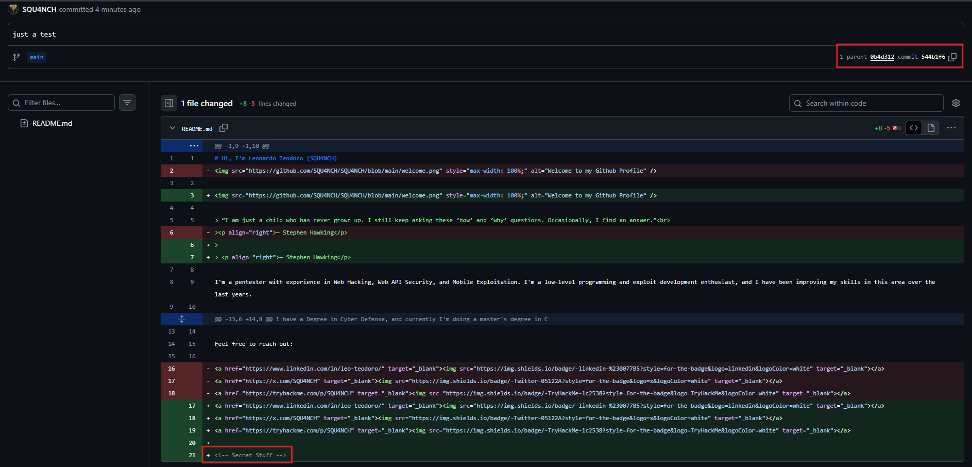Viewport: 972px width, 467px height.
Task: Copy the full commit SHA 544b1f6
Action: click(x=952, y=57)
